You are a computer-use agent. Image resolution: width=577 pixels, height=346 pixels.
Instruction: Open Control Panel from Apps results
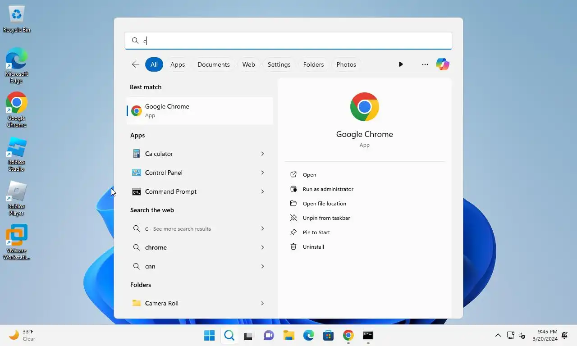(x=192, y=173)
